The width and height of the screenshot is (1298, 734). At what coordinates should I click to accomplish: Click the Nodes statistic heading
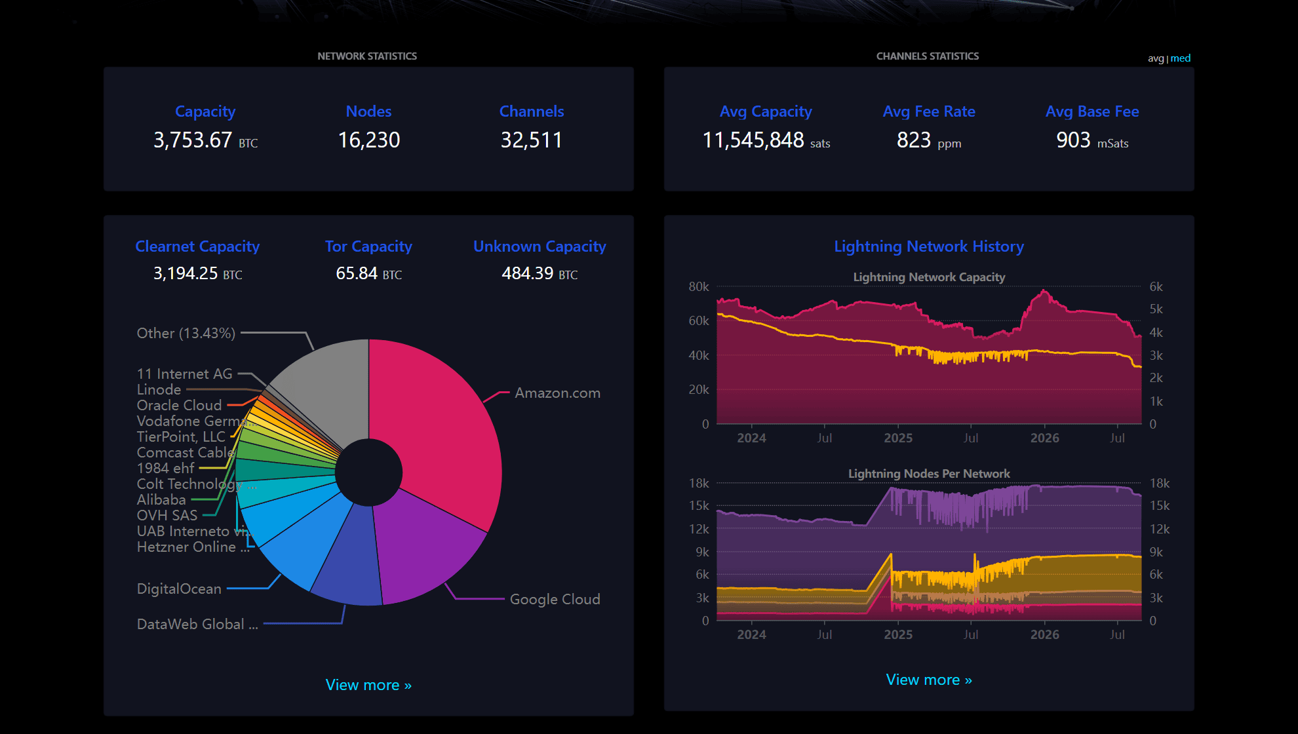point(368,111)
